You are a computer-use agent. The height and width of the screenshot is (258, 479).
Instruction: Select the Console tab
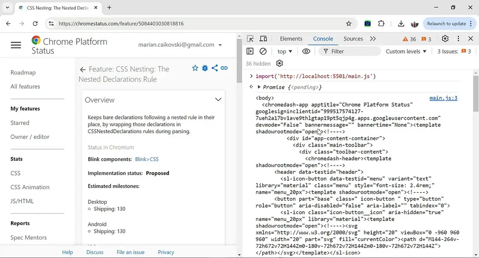(323, 39)
